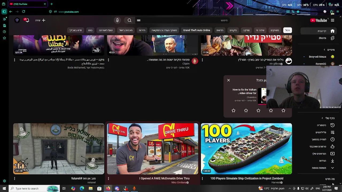This screenshot has width=342, height=192.
Task: Select the משחקים filter chip
Action: pyautogui.click(x=274, y=30)
